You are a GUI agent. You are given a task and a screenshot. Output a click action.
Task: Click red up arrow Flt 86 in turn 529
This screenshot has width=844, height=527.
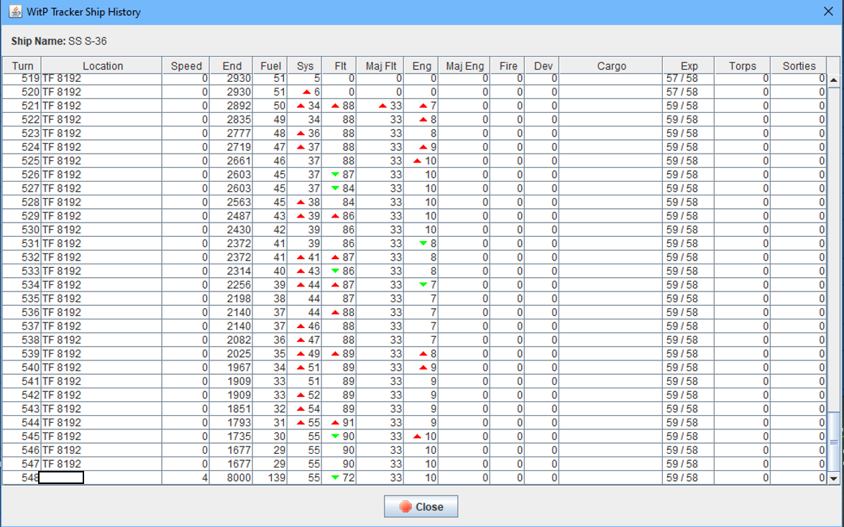click(335, 216)
